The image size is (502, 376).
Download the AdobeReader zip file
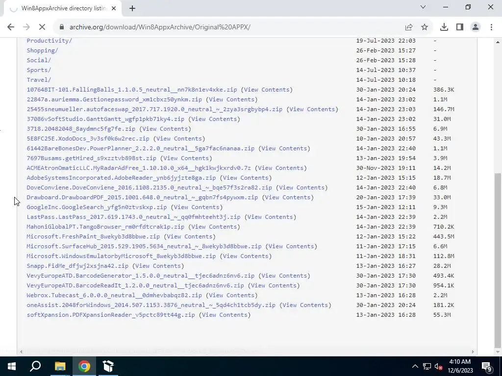coord(122,178)
